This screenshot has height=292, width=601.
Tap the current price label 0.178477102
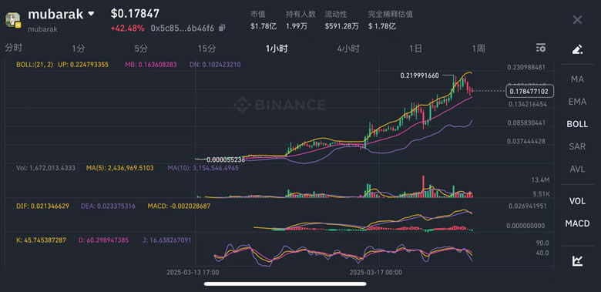tap(529, 91)
